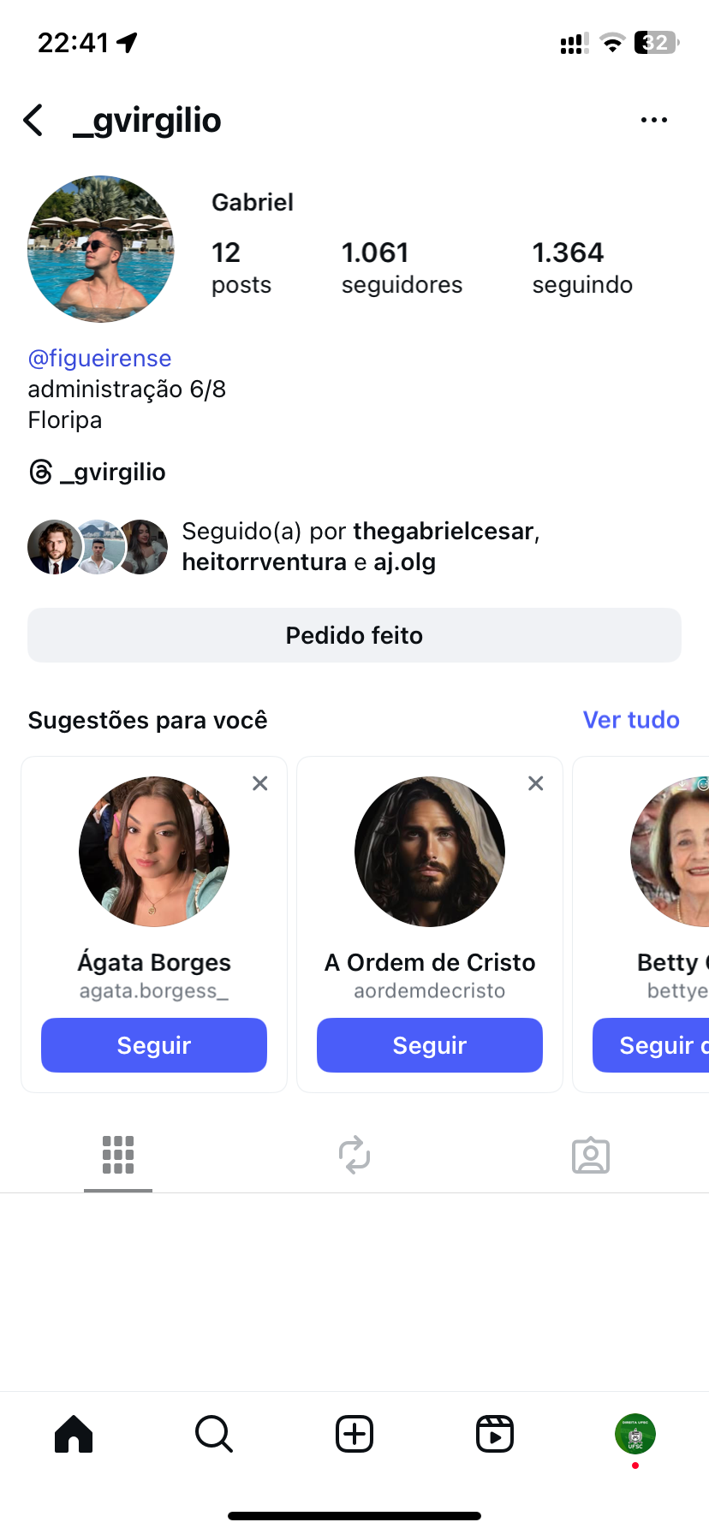Tap Ver tudo suggestions link
The height and width of the screenshot is (1534, 709).
point(631,720)
